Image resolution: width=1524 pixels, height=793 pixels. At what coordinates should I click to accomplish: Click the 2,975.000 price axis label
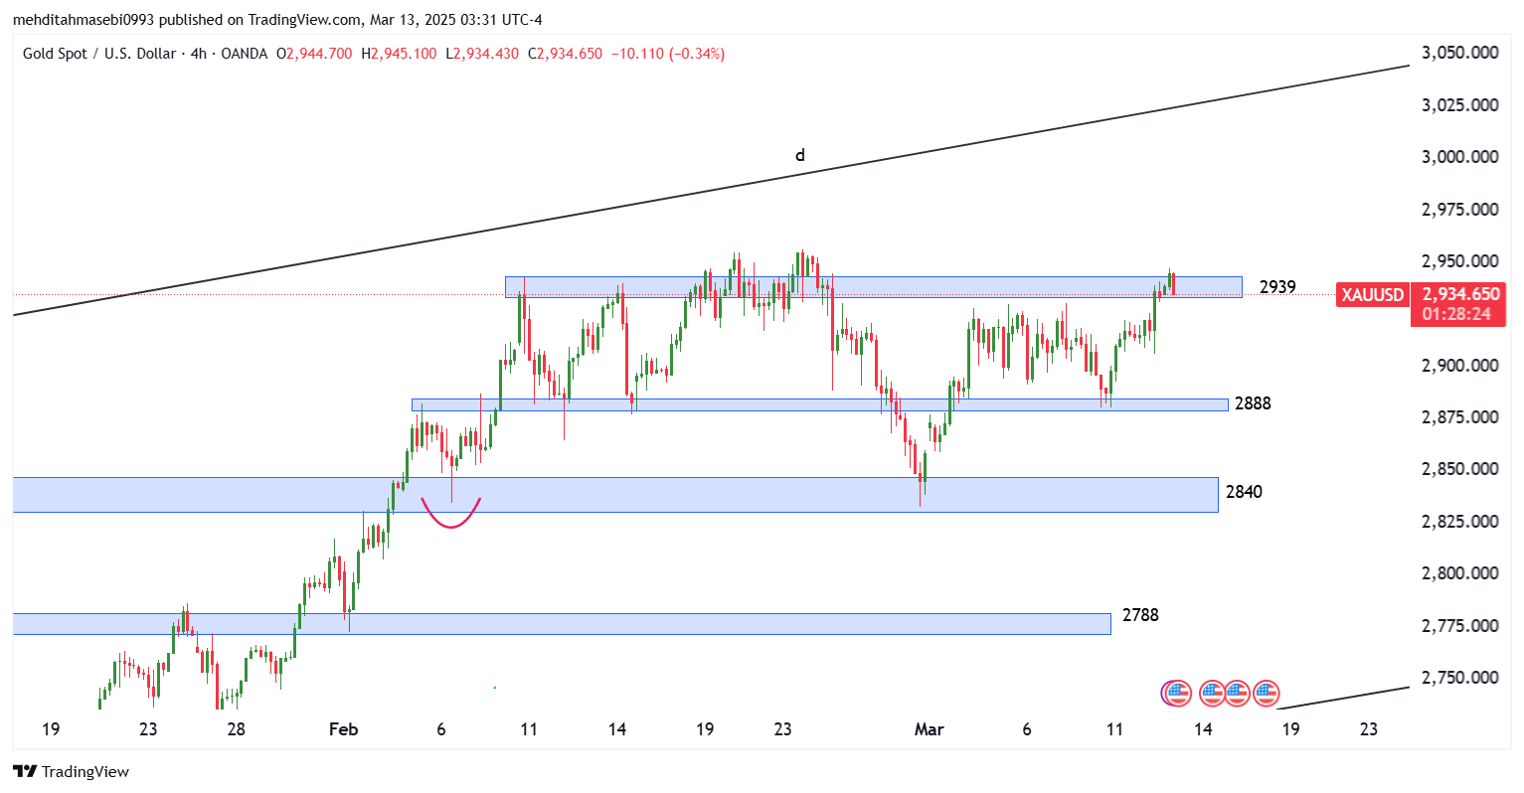[1460, 209]
